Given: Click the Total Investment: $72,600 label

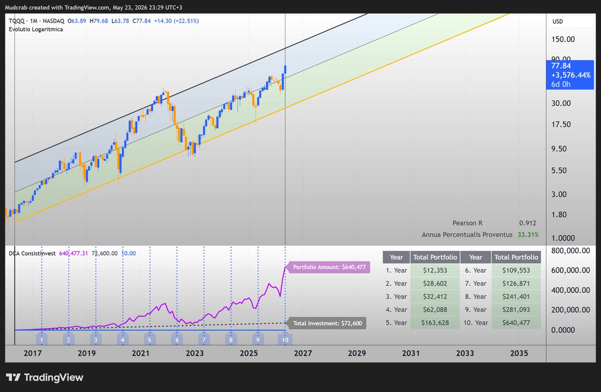Looking at the screenshot, I should point(328,323).
